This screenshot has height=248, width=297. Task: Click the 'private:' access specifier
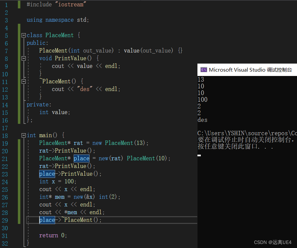39,105
